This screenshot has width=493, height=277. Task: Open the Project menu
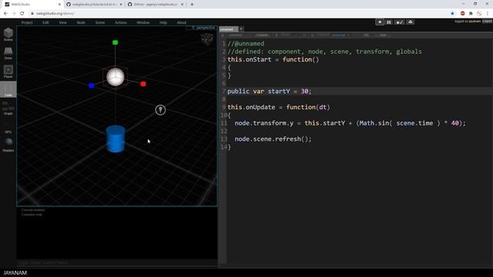tap(27, 22)
